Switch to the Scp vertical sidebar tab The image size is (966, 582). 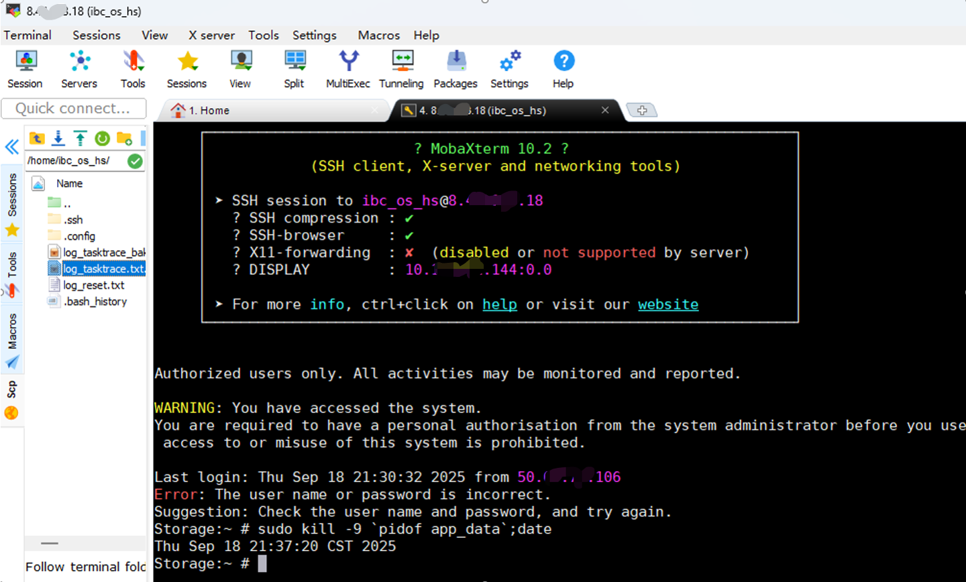pos(12,400)
